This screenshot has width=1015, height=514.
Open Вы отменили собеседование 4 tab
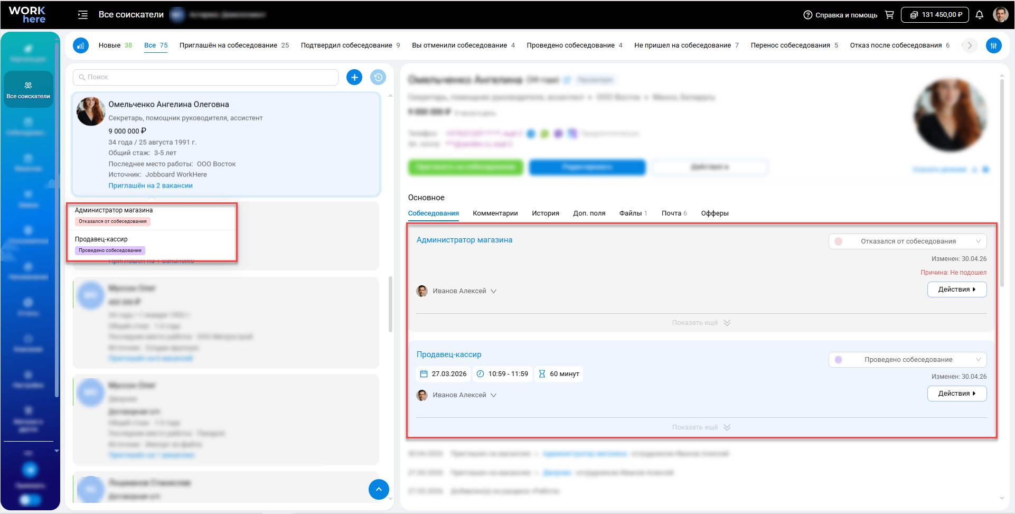click(463, 45)
